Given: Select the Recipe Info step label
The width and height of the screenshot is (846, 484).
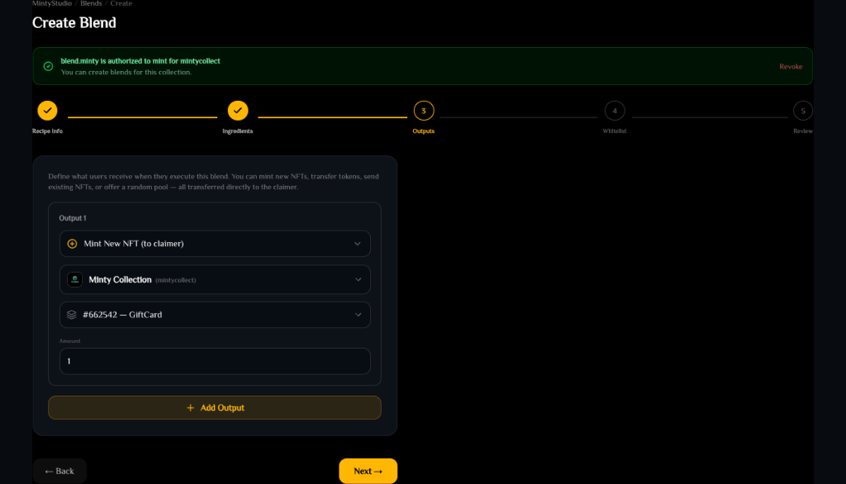Looking at the screenshot, I should (x=47, y=131).
